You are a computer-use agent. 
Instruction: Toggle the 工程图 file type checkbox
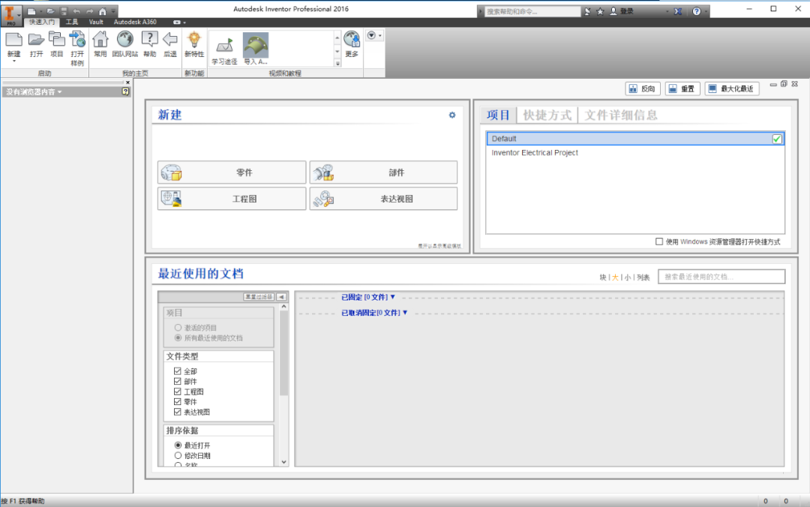[x=177, y=391]
